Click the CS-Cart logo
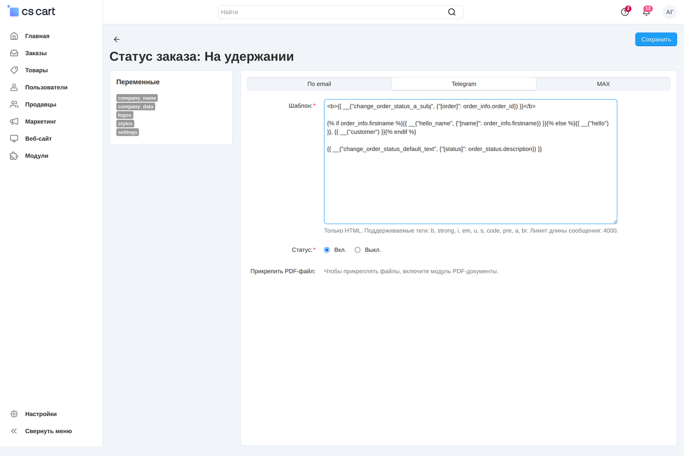The width and height of the screenshot is (684, 456). click(31, 11)
